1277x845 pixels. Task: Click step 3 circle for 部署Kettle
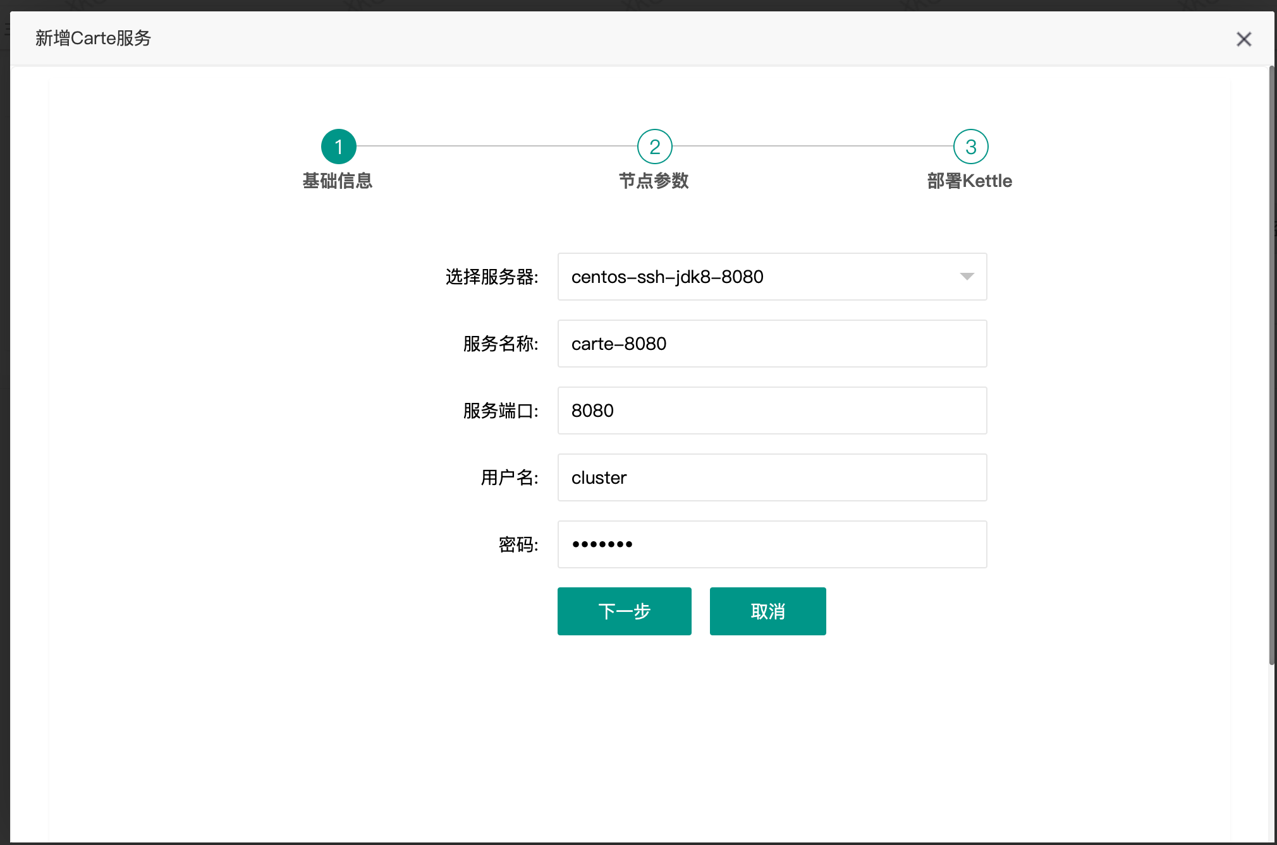970,146
